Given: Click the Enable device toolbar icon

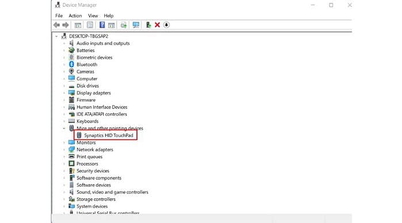Looking at the screenshot, I should (148, 25).
